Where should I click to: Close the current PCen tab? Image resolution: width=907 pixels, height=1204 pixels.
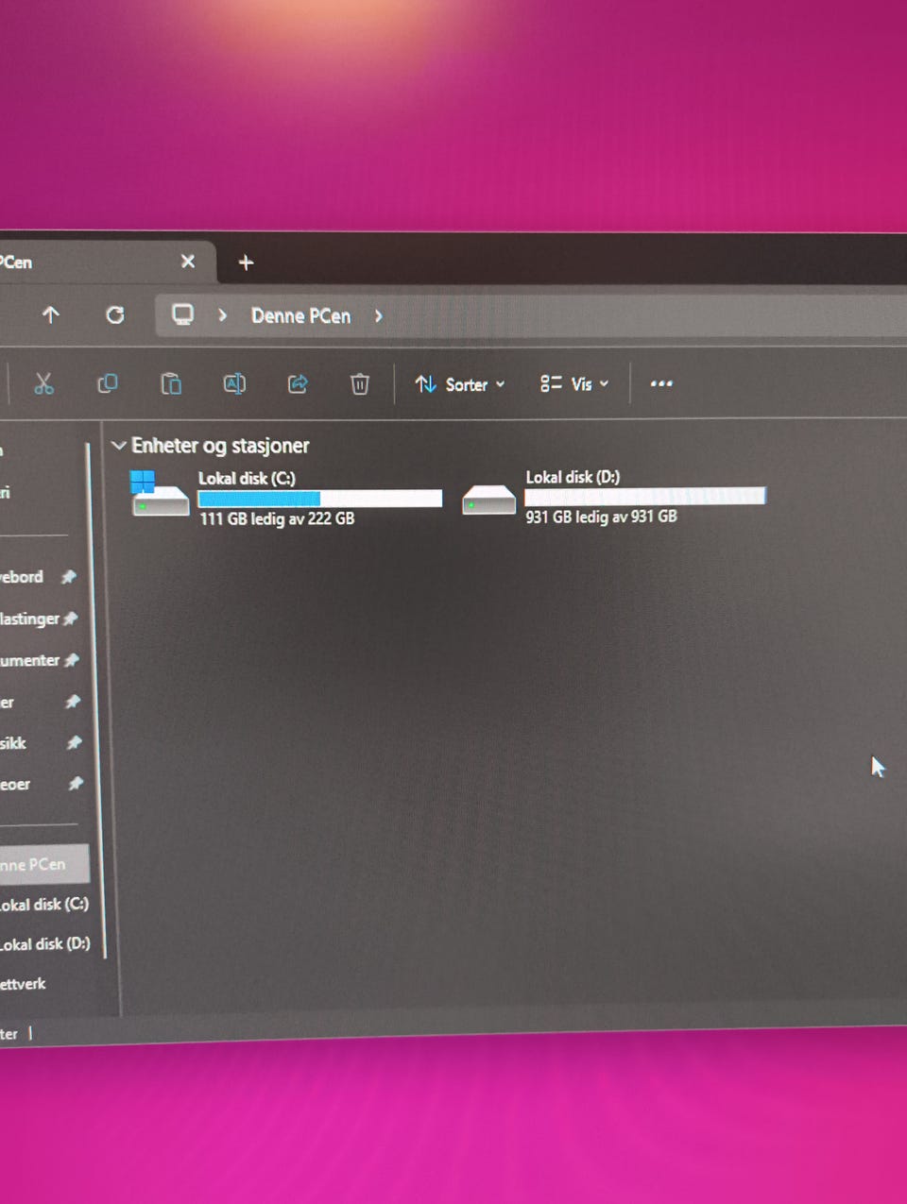click(188, 262)
